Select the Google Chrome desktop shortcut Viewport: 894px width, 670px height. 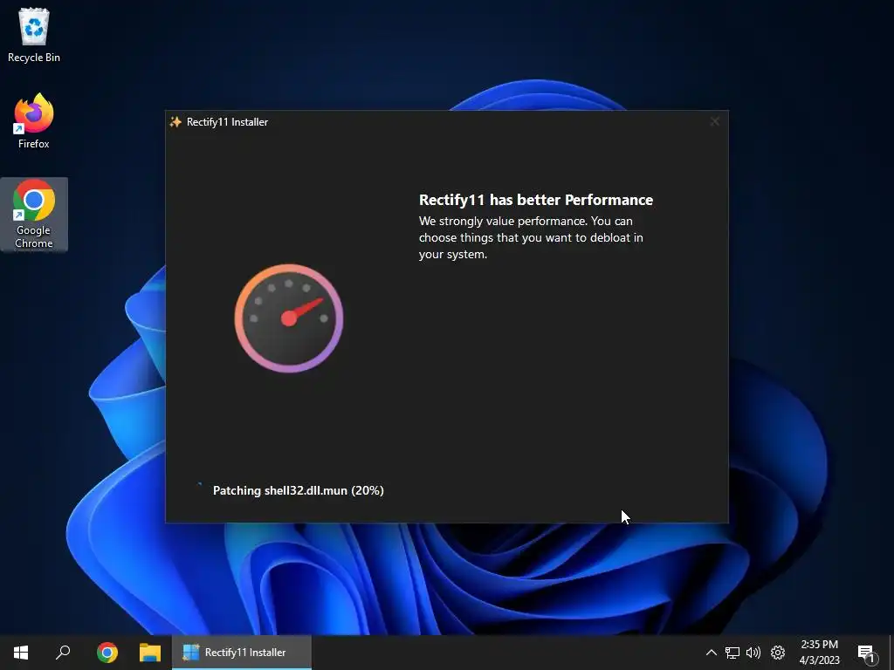click(34, 215)
